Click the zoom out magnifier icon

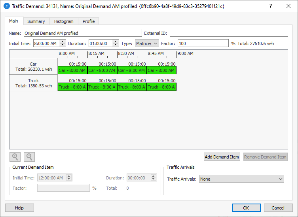point(29,157)
